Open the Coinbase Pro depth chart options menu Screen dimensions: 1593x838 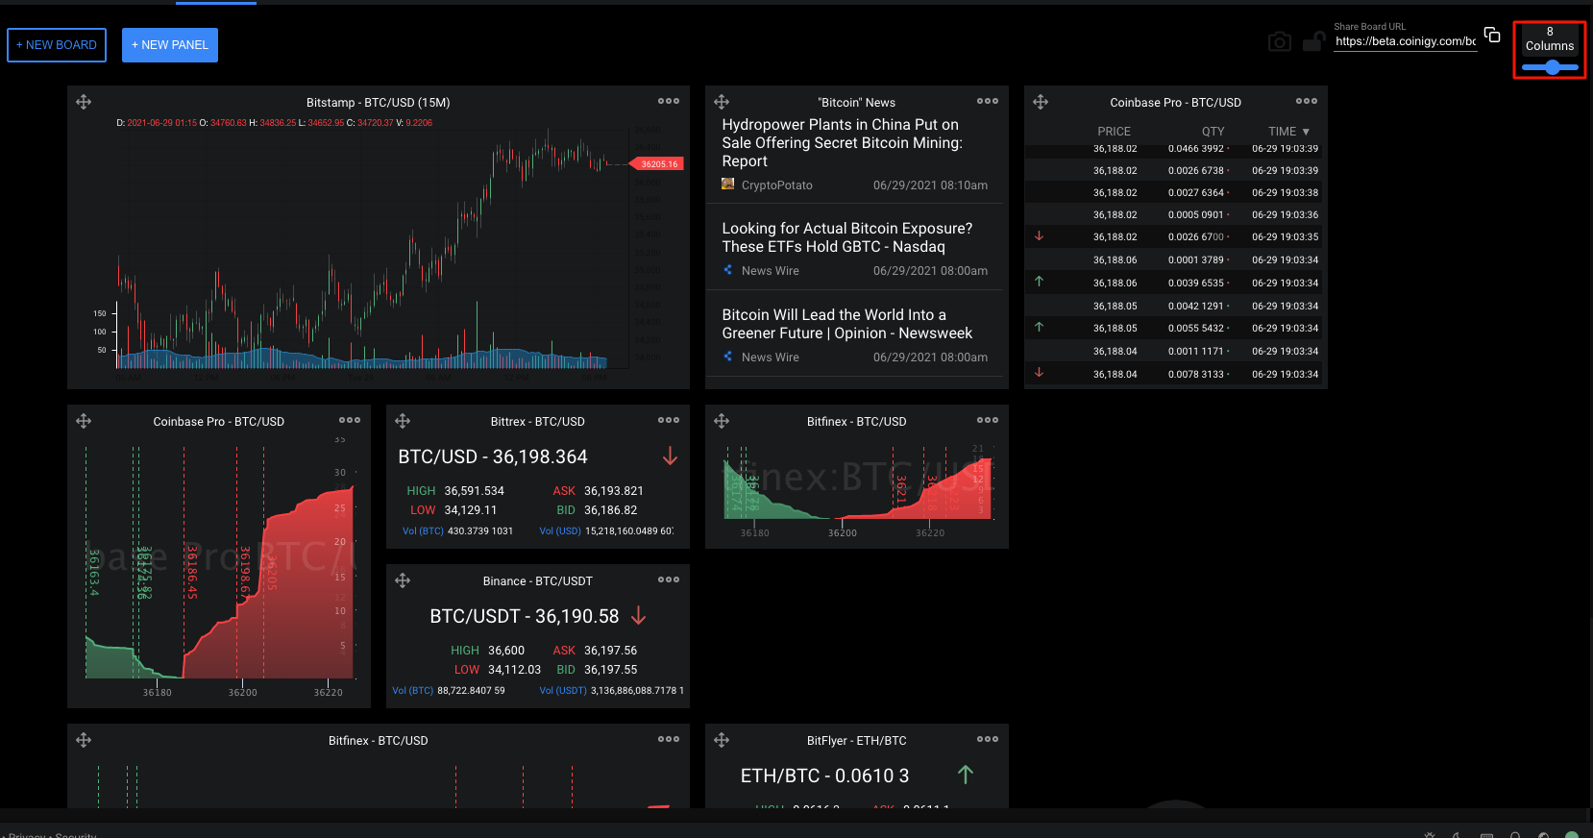[x=350, y=420]
